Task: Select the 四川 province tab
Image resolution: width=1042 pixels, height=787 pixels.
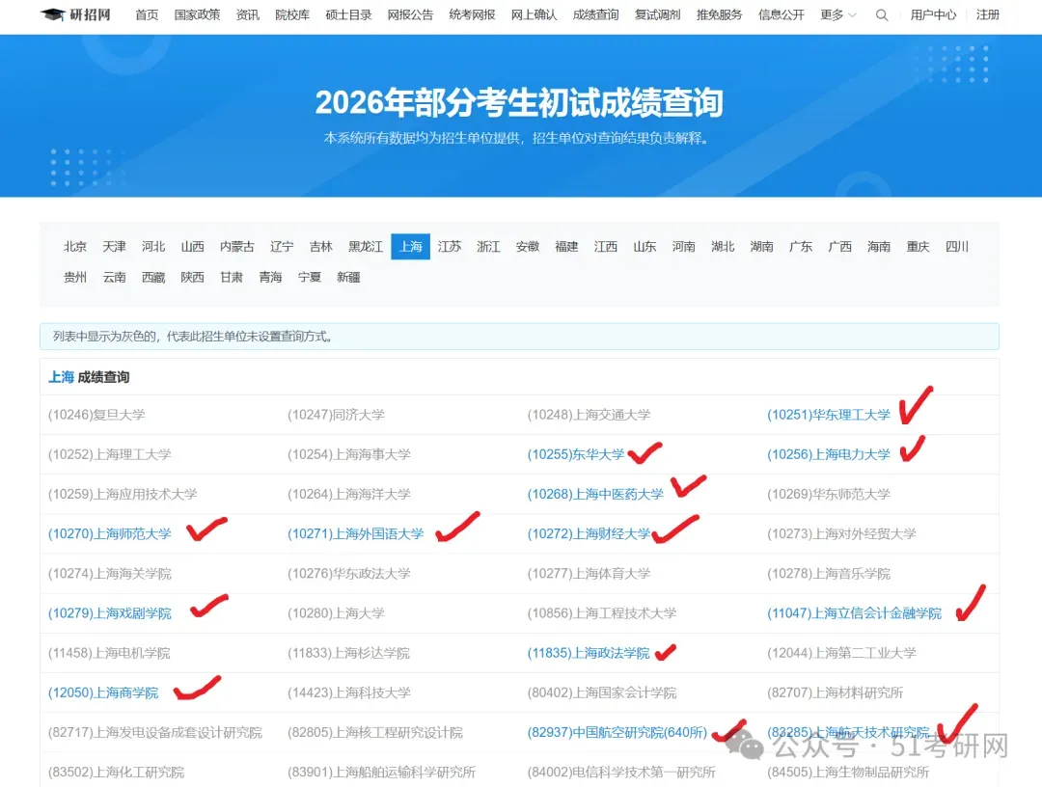Action: (957, 246)
